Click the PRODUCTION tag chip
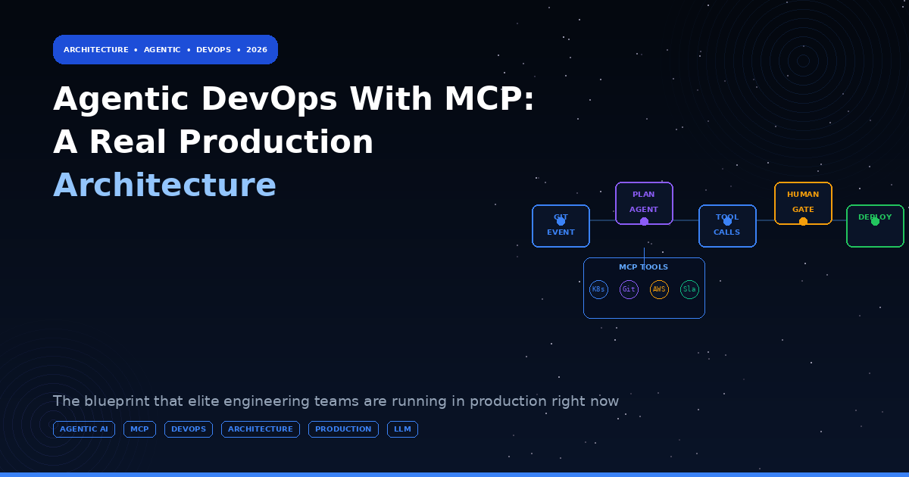Screen dimensions: 909x477 (x=343, y=429)
